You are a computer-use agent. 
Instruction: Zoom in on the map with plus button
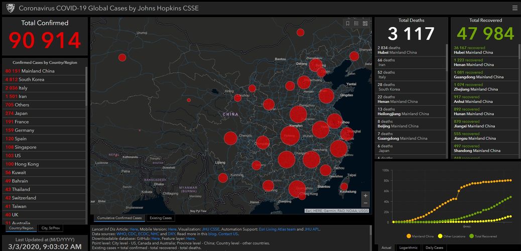coord(365,195)
